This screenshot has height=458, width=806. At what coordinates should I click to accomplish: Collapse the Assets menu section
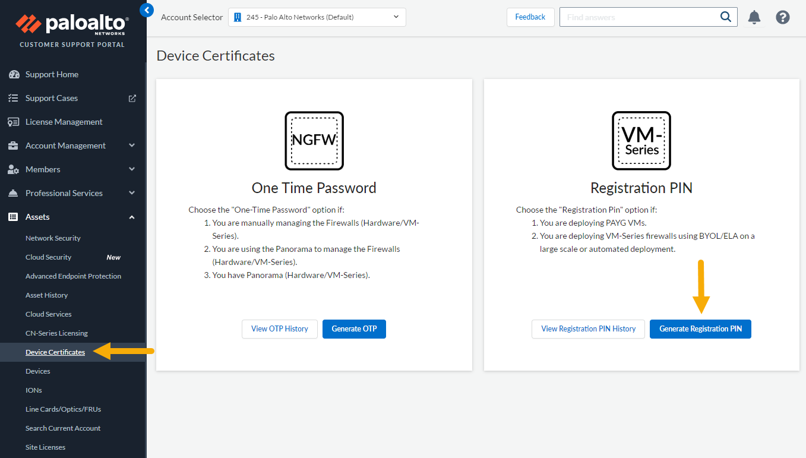tap(132, 217)
